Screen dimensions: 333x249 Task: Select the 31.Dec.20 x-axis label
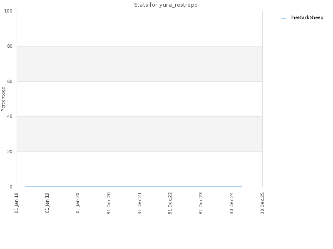tap(109, 203)
